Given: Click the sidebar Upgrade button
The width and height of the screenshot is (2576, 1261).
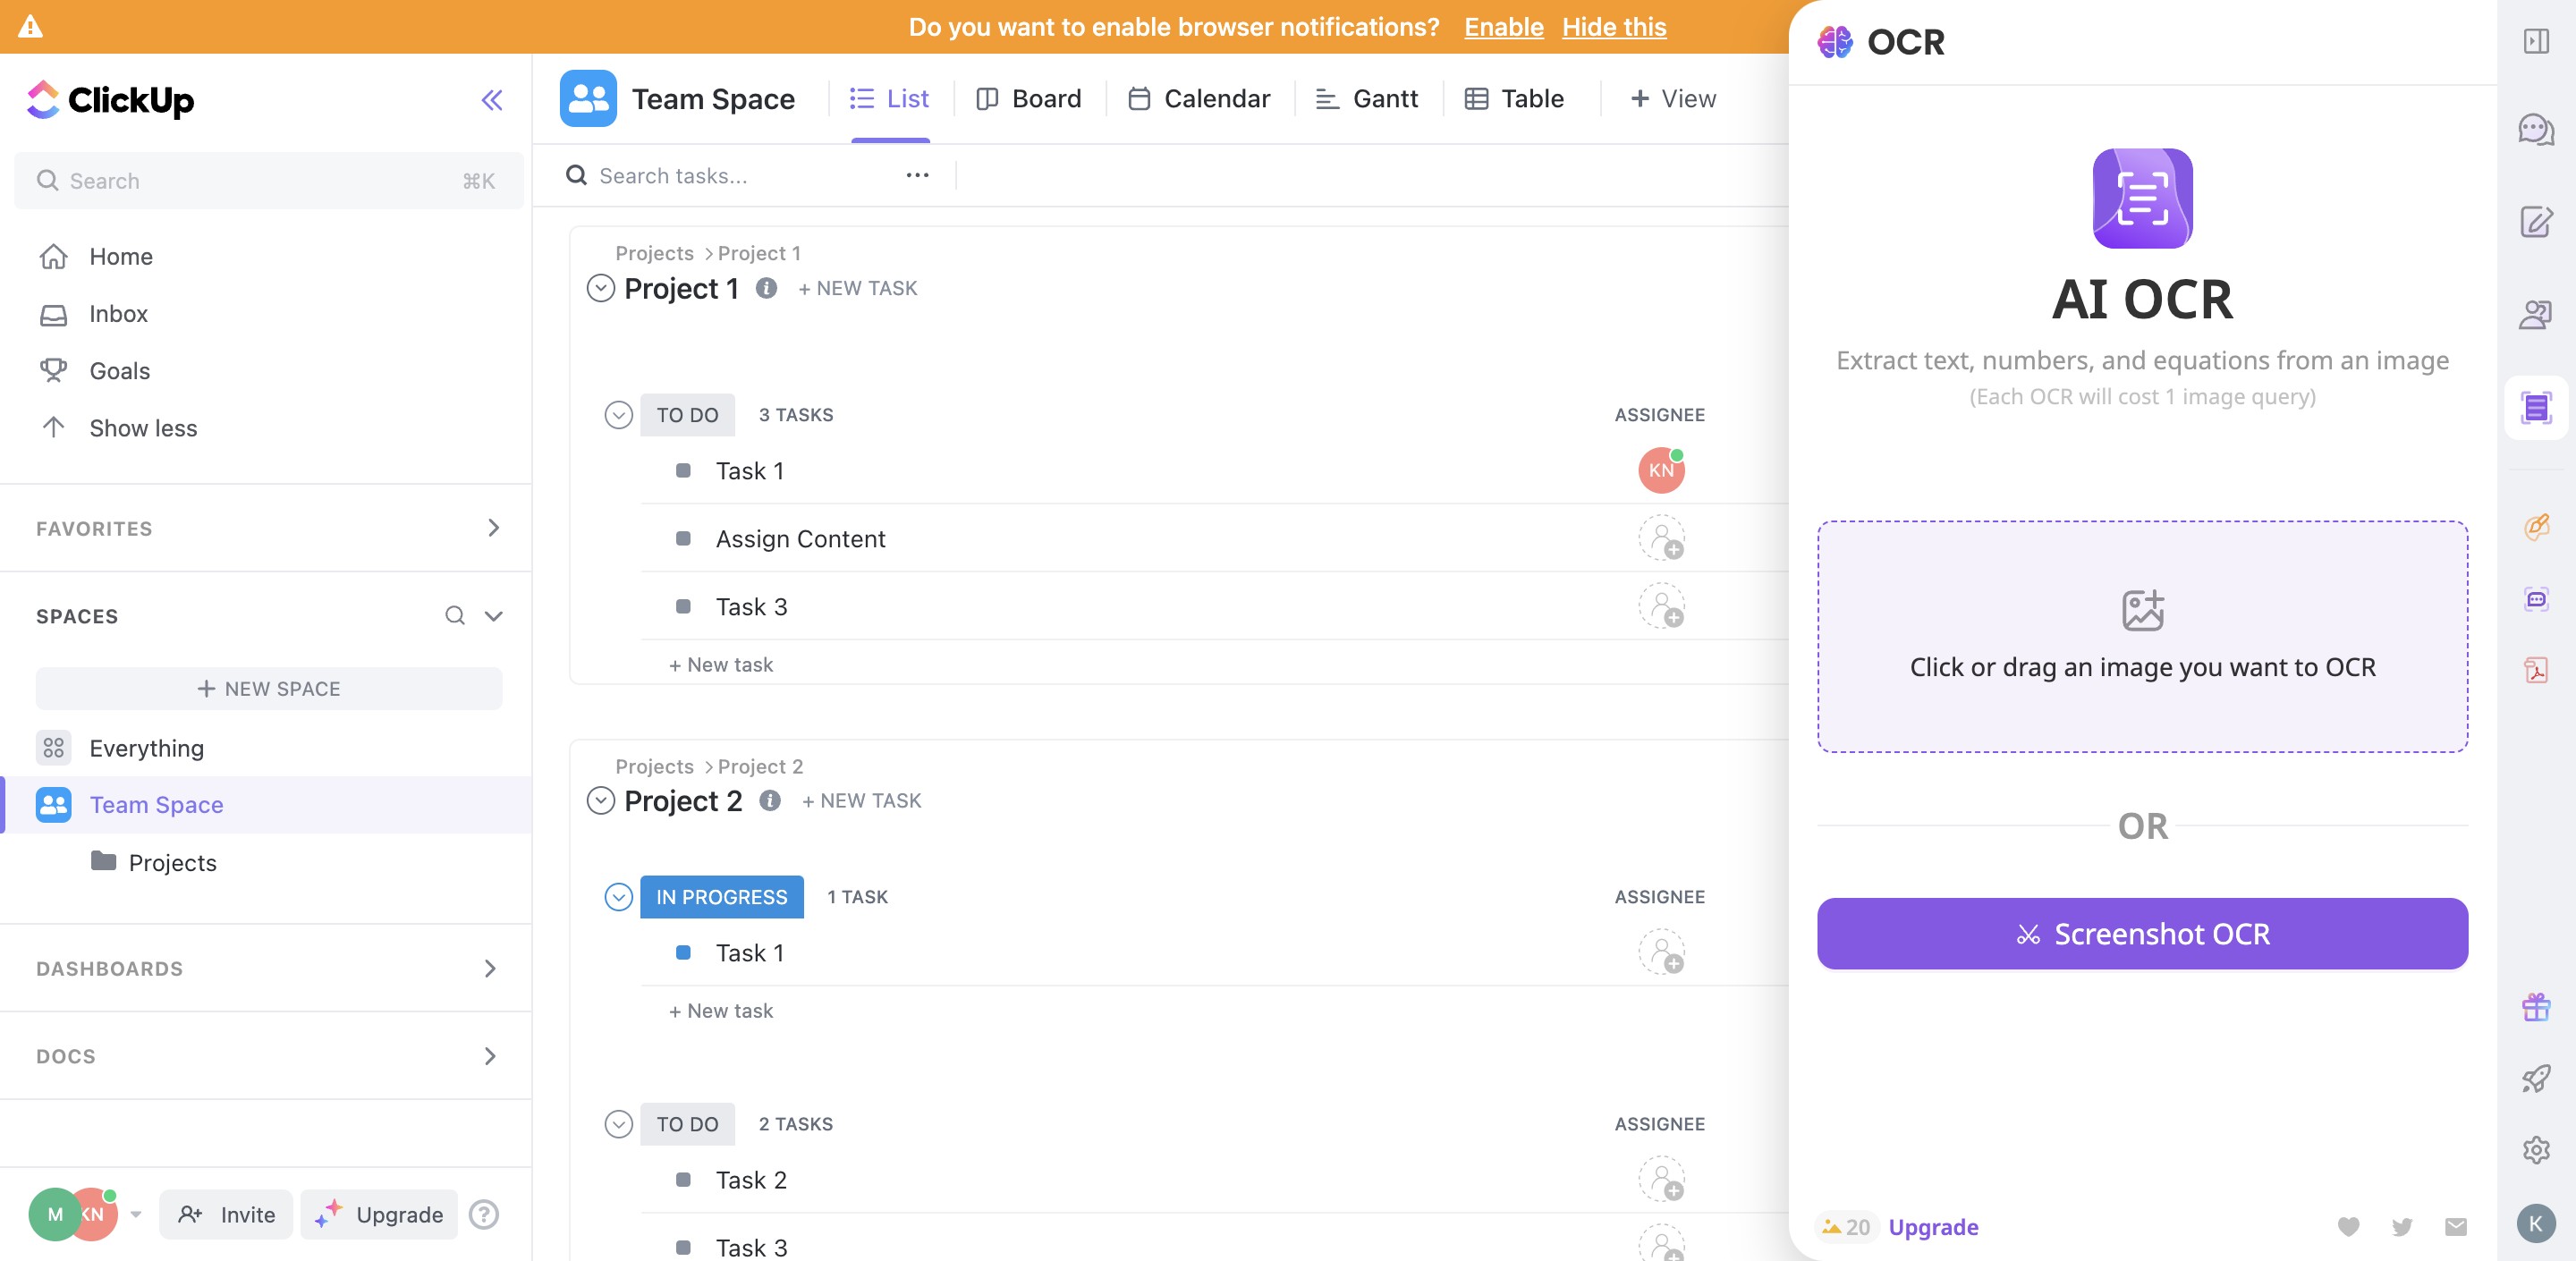Looking at the screenshot, I should [379, 1215].
